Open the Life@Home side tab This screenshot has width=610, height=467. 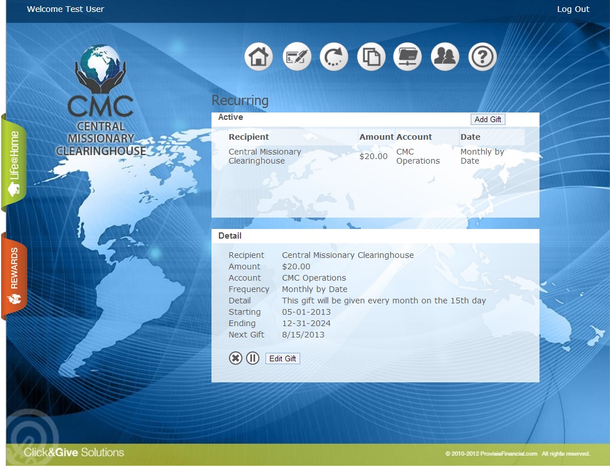click(x=14, y=163)
